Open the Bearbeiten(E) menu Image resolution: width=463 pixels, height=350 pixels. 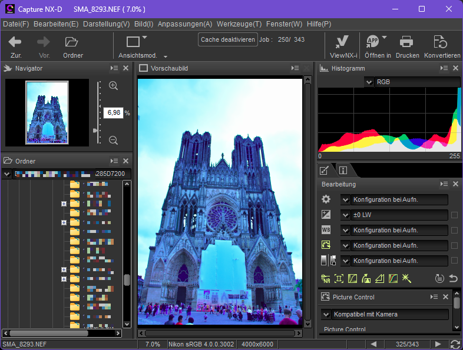click(x=56, y=24)
